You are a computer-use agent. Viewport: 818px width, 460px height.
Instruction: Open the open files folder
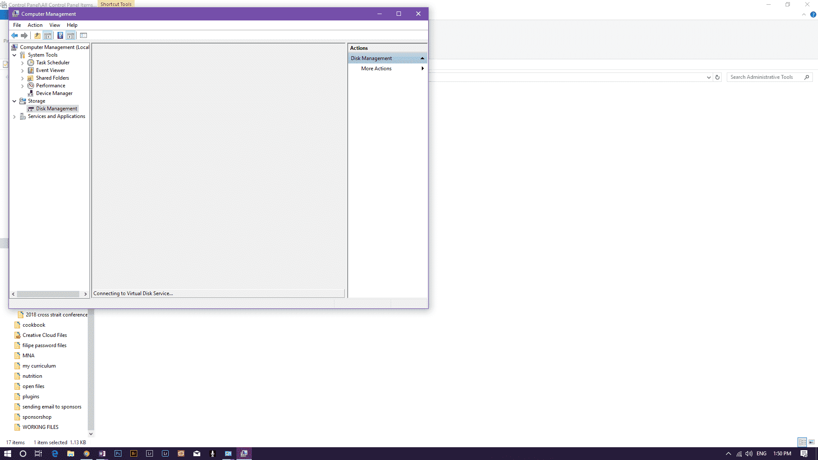(x=33, y=386)
